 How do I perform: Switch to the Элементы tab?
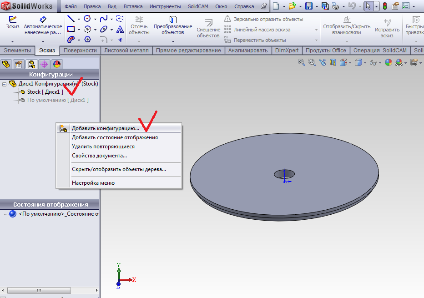(17, 51)
